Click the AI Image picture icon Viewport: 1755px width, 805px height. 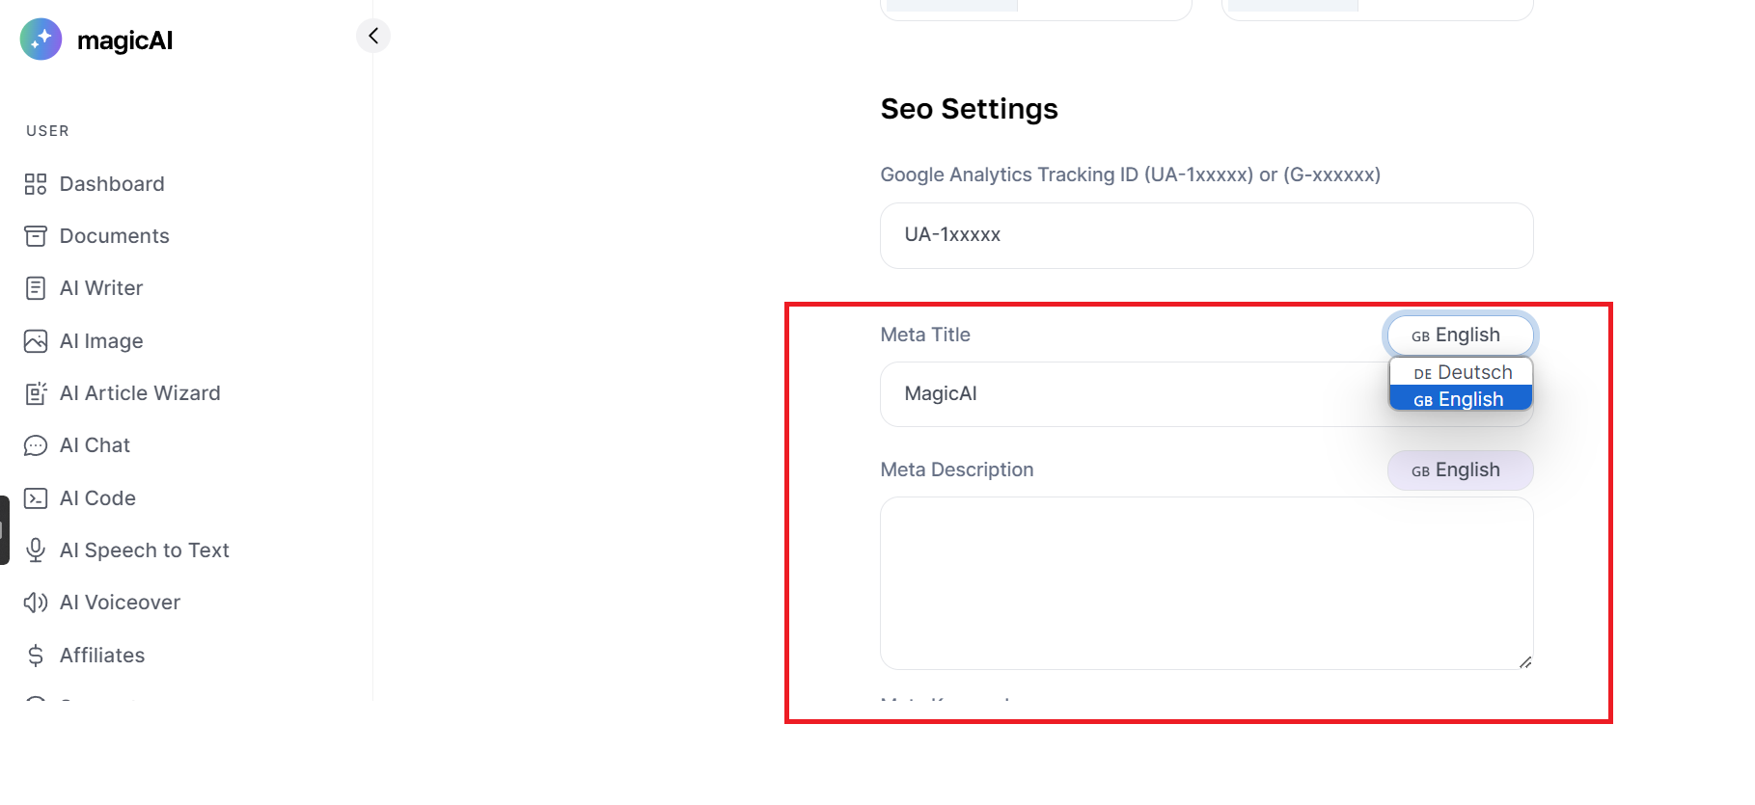(36, 341)
